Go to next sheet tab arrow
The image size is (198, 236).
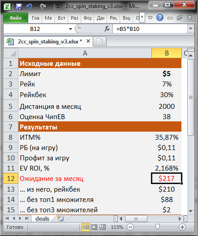[20, 218]
